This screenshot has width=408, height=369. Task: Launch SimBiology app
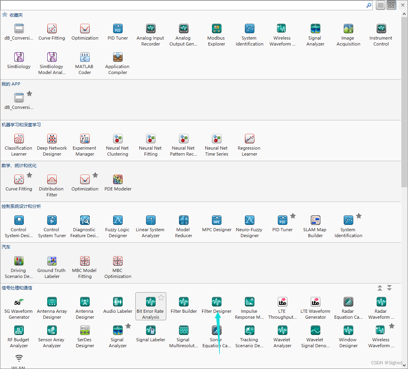pos(19,61)
